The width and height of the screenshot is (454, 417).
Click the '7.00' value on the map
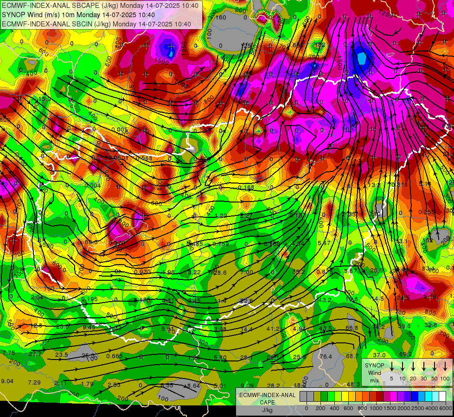(x=247, y=272)
